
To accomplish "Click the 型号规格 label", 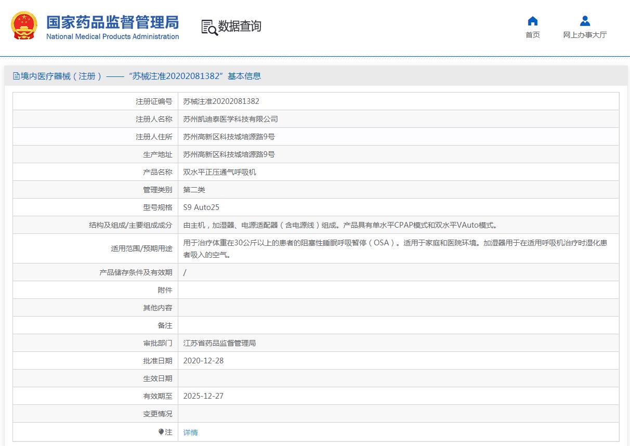I will (157, 207).
